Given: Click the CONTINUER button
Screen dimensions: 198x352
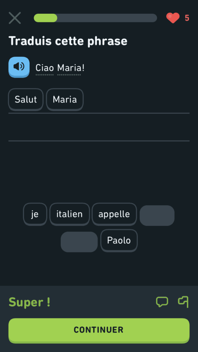Looking at the screenshot, I should click(99, 330).
